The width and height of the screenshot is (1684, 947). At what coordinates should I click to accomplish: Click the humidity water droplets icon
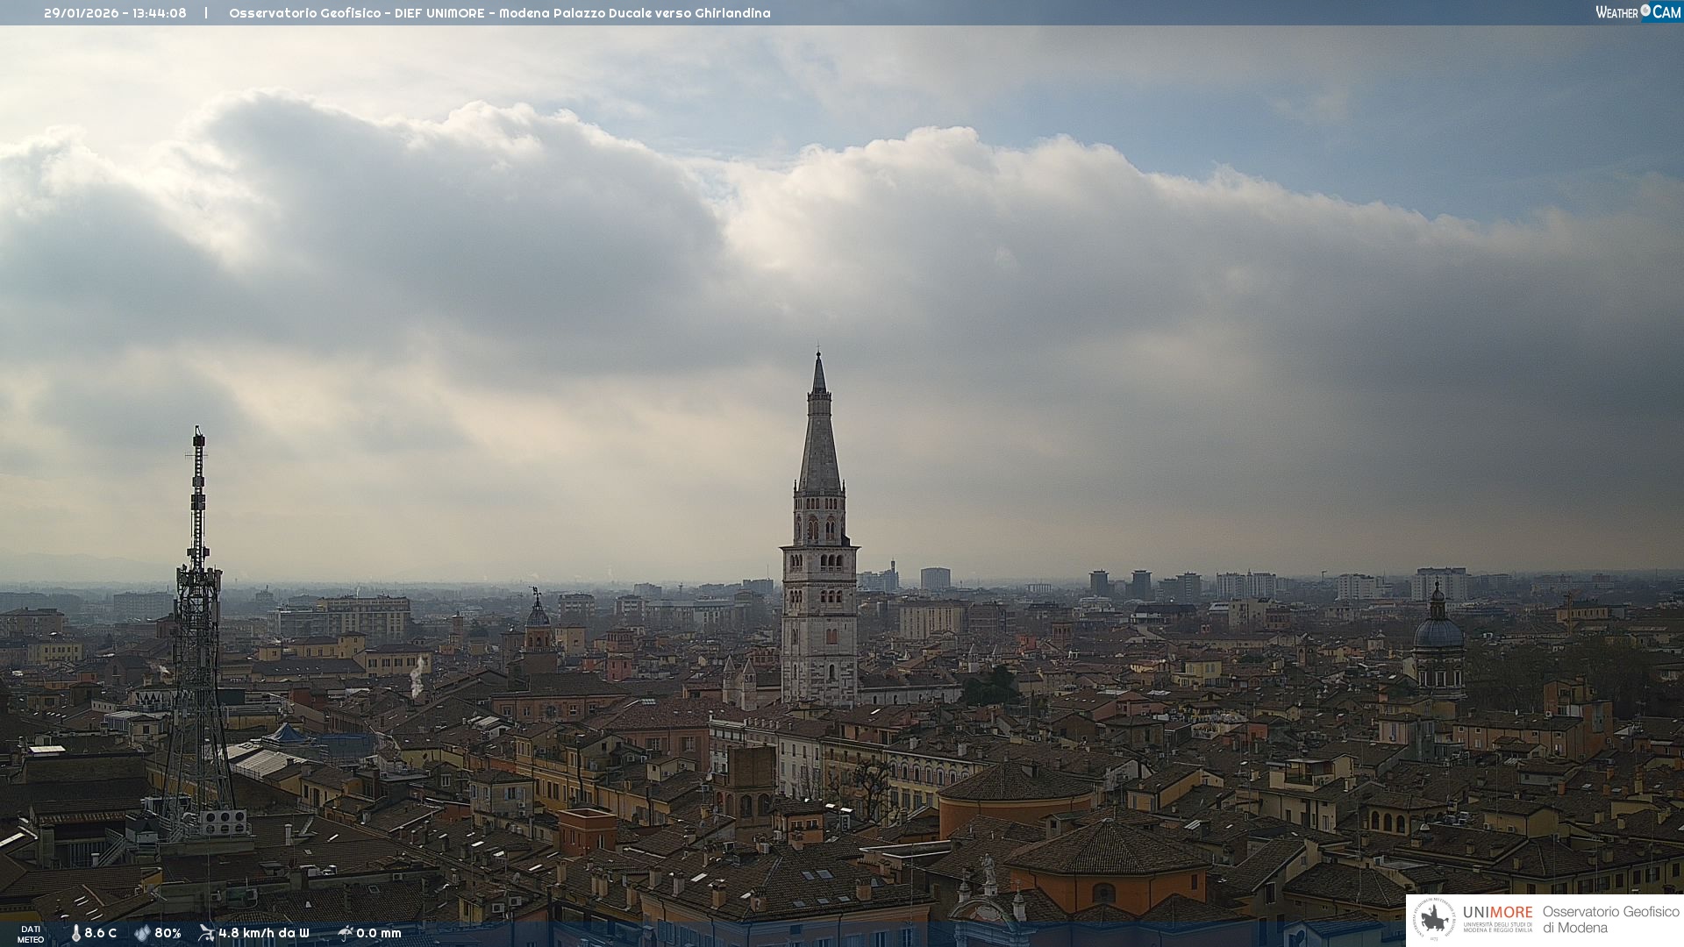coord(142,933)
